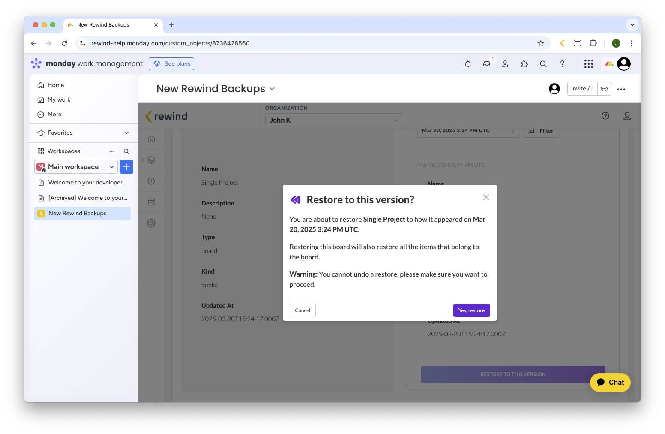The height and width of the screenshot is (434, 665).
Task: Go back in browser
Action: (x=33, y=43)
